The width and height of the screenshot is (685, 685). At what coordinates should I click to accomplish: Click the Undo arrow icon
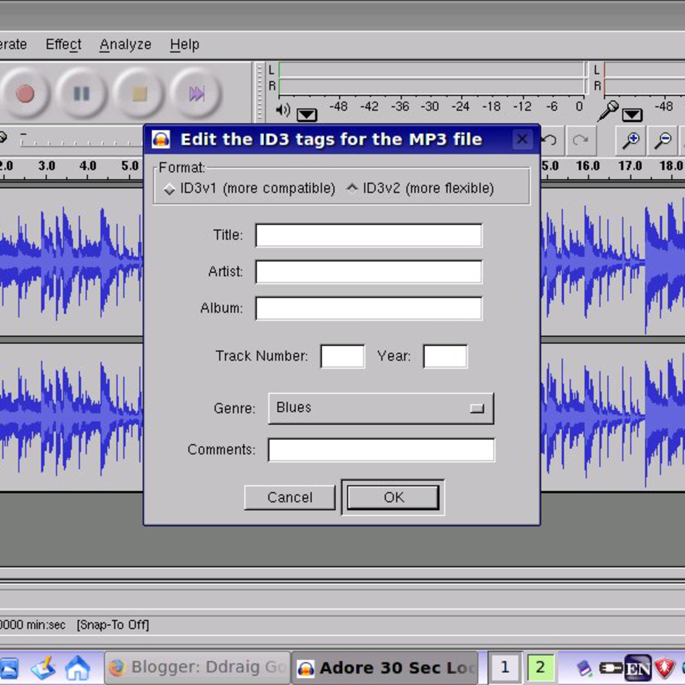[549, 140]
